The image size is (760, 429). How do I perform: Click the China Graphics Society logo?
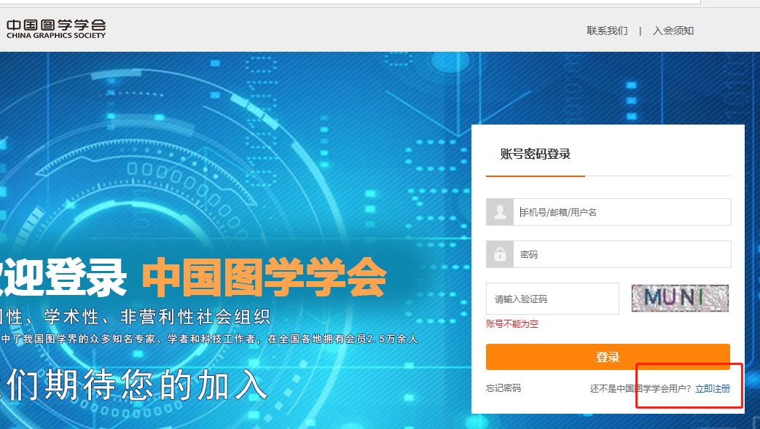55,29
